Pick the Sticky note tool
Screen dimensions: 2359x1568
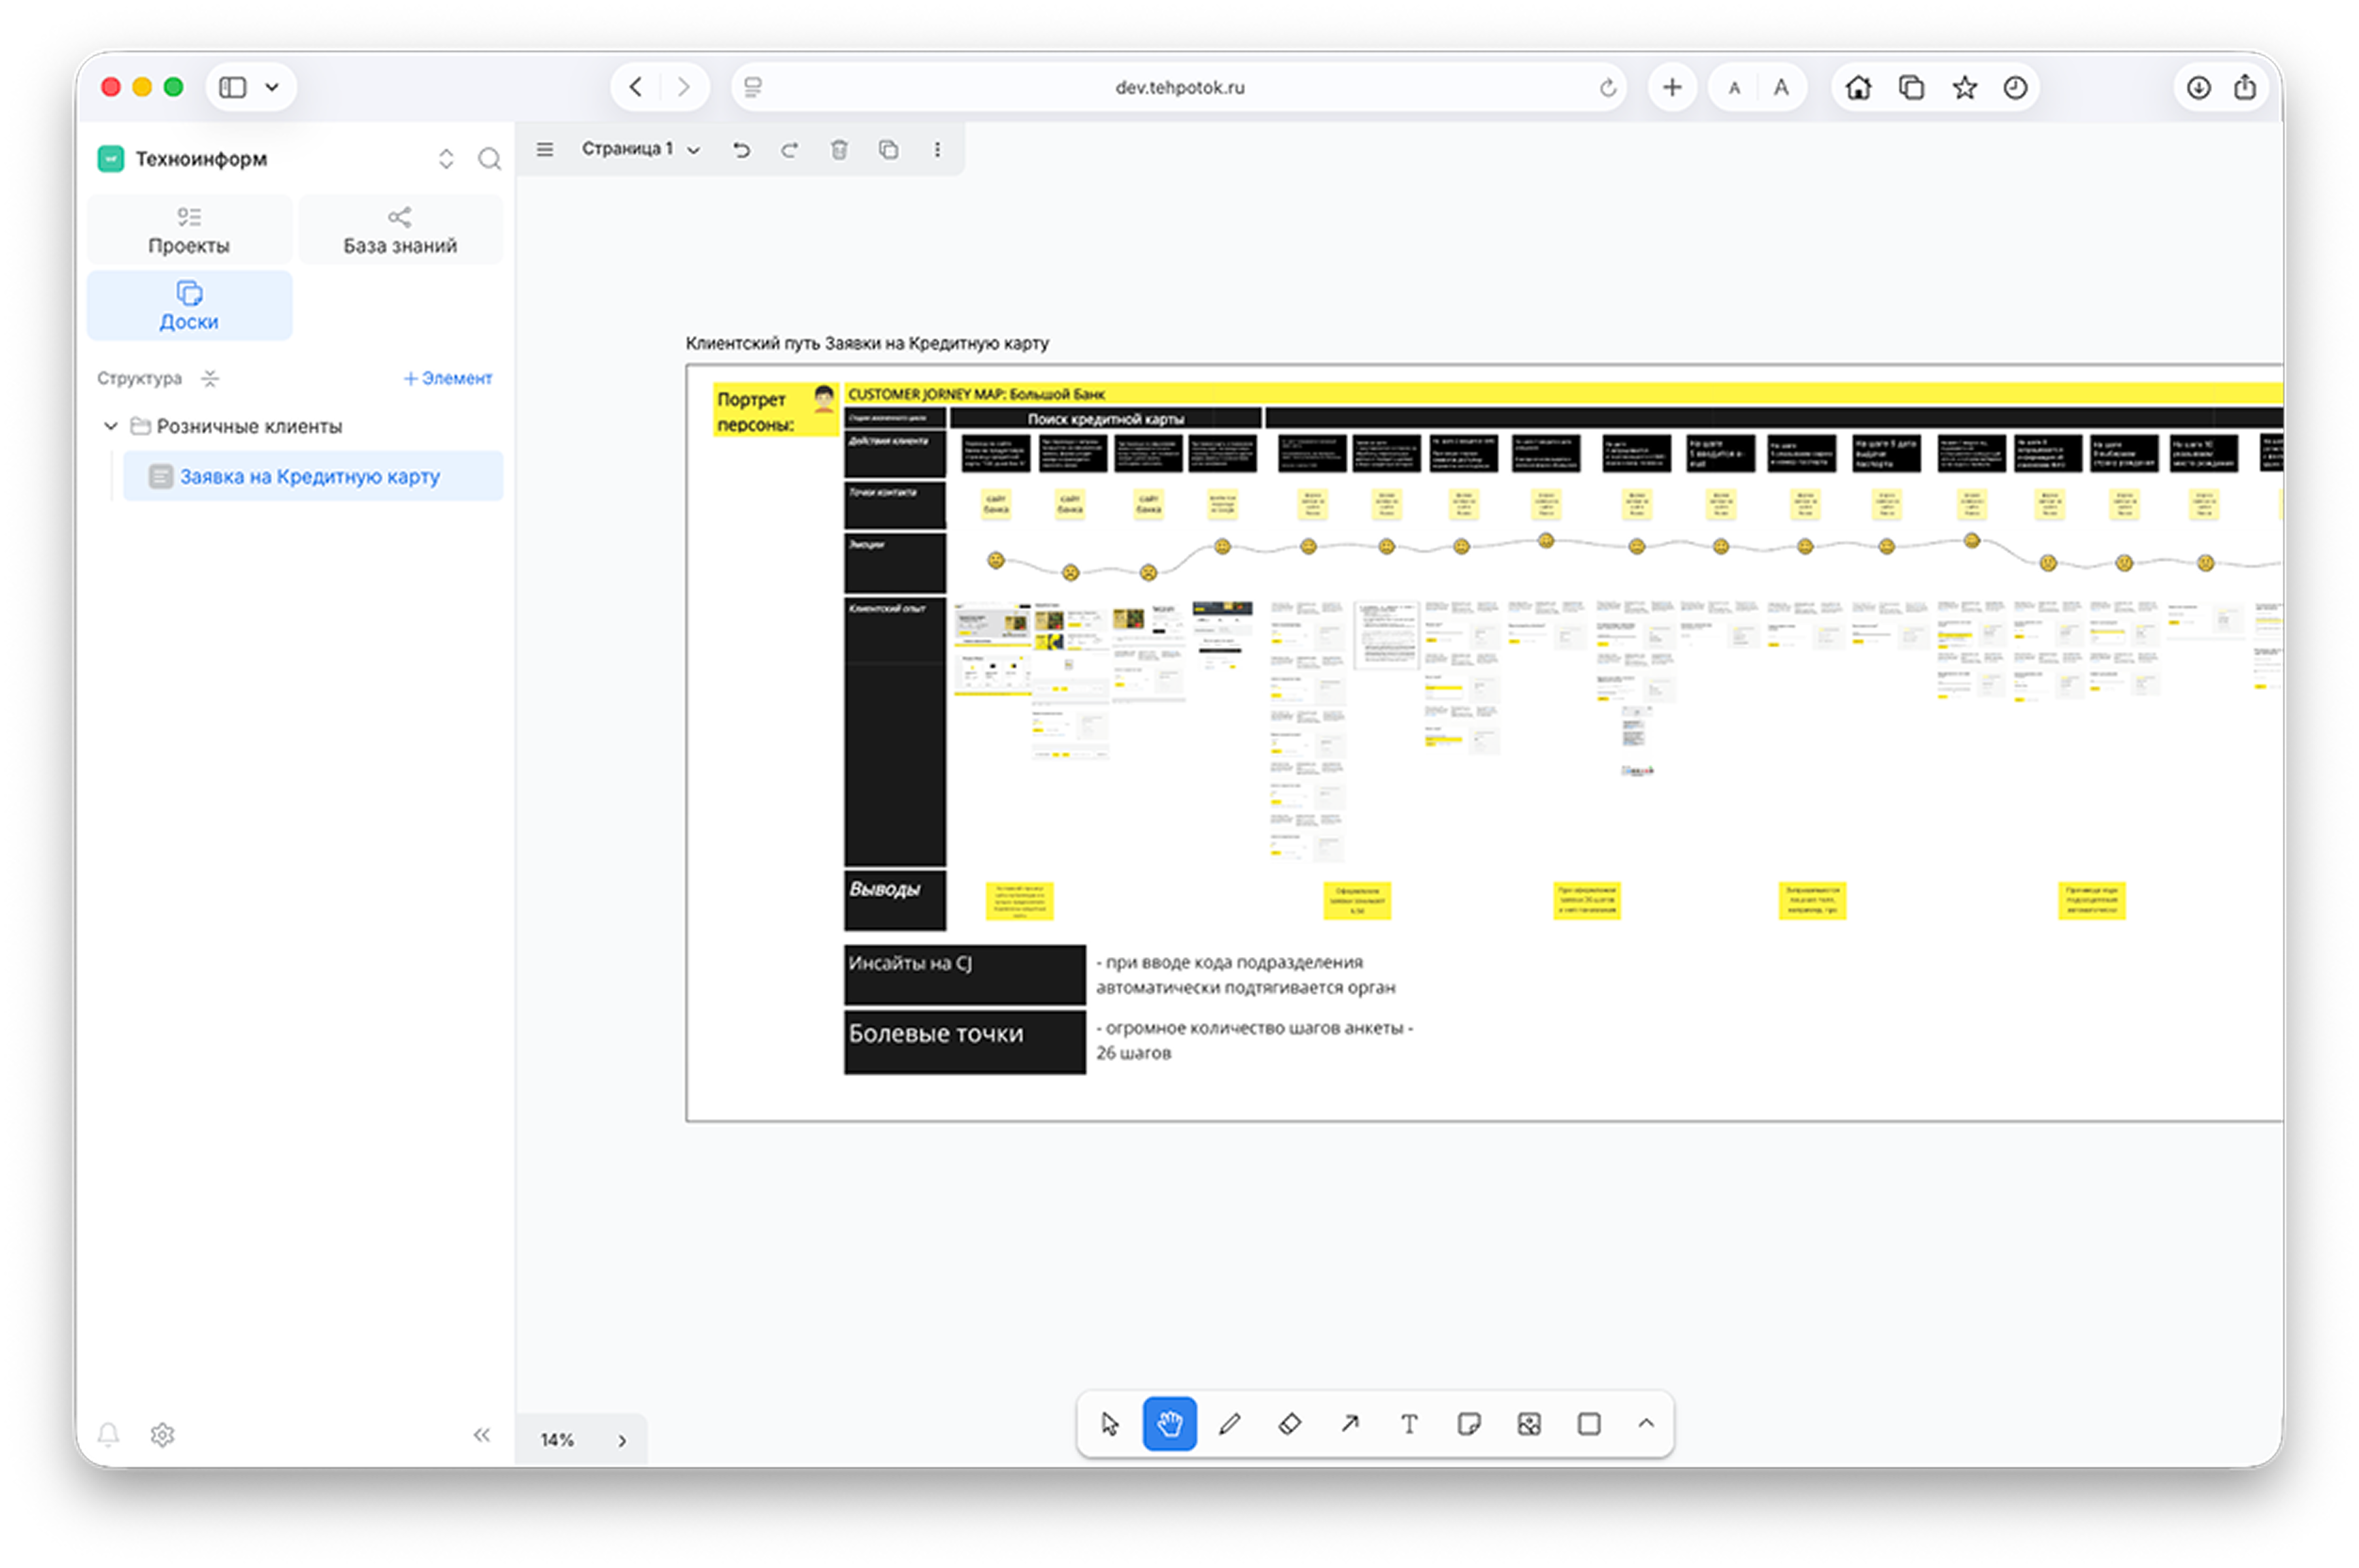tap(1469, 1423)
